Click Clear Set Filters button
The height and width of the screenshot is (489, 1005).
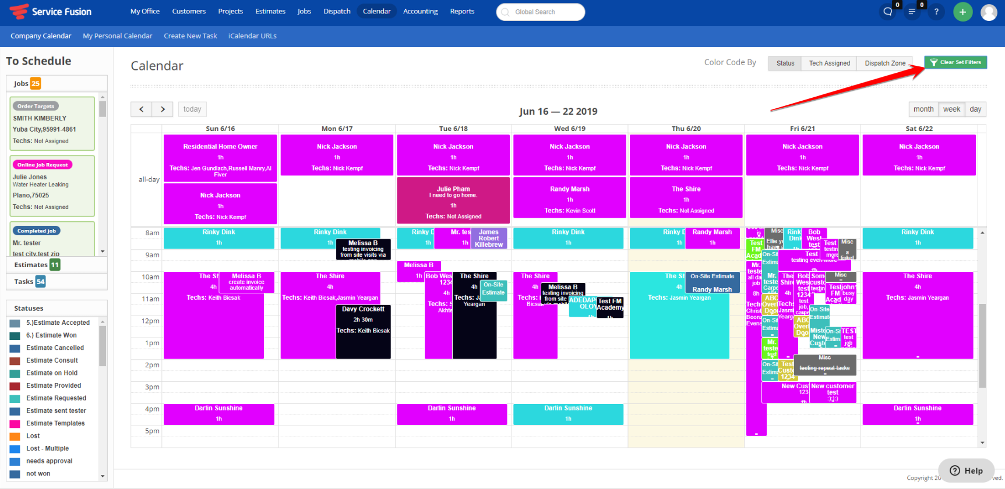tap(955, 62)
